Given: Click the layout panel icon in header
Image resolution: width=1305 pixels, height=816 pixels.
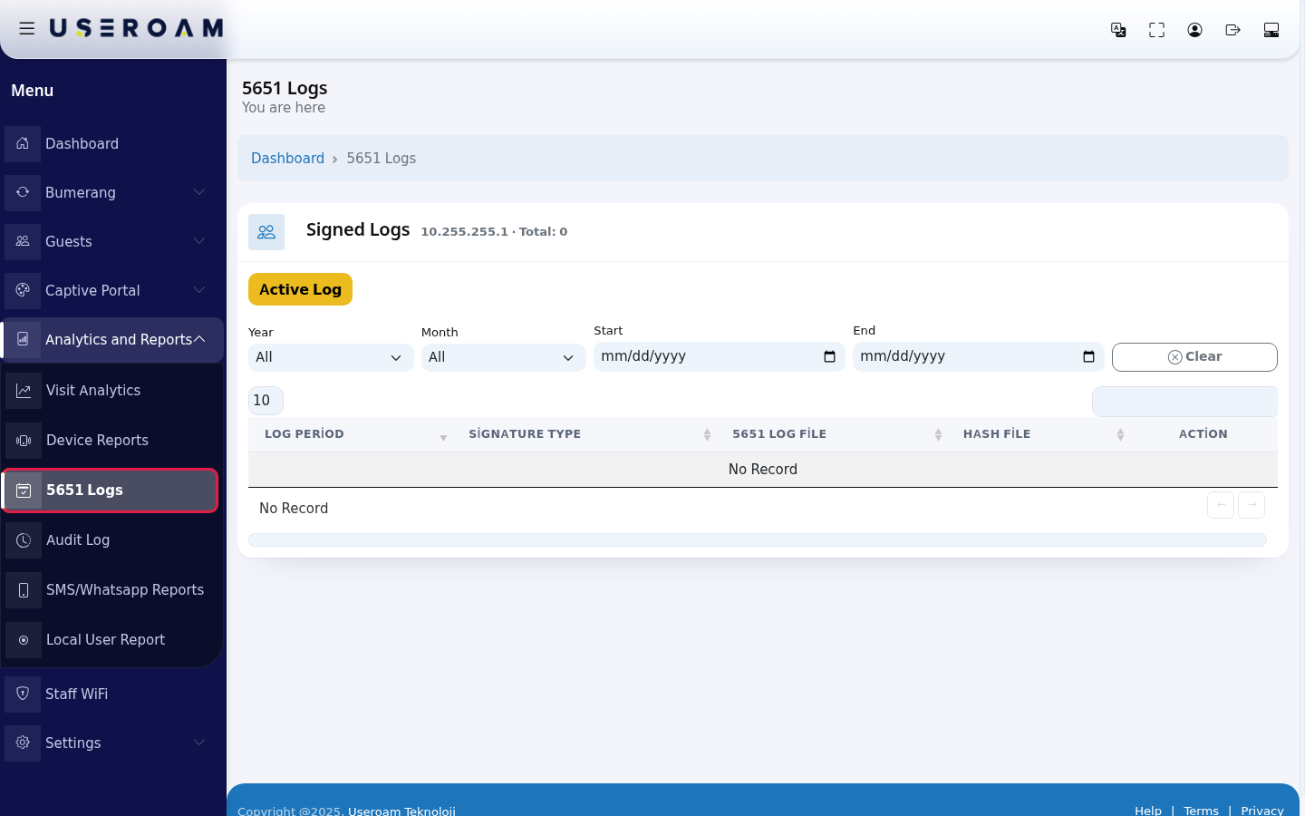Looking at the screenshot, I should tap(1271, 30).
